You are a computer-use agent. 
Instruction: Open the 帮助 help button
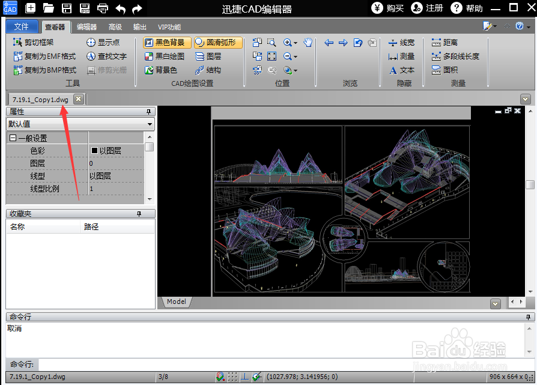467,8
